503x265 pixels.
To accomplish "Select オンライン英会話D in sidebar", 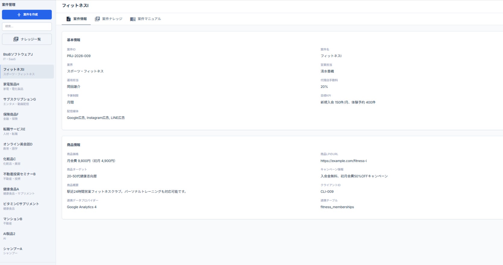I will 27,146.
